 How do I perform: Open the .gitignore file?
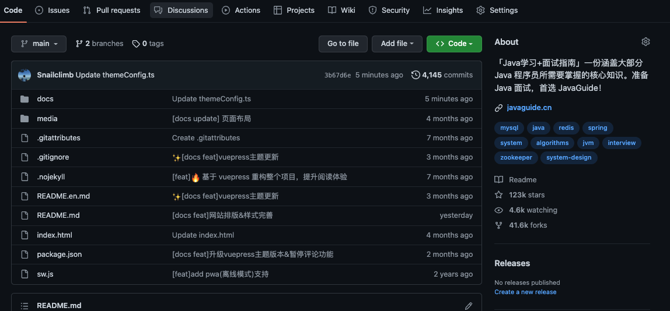point(53,157)
